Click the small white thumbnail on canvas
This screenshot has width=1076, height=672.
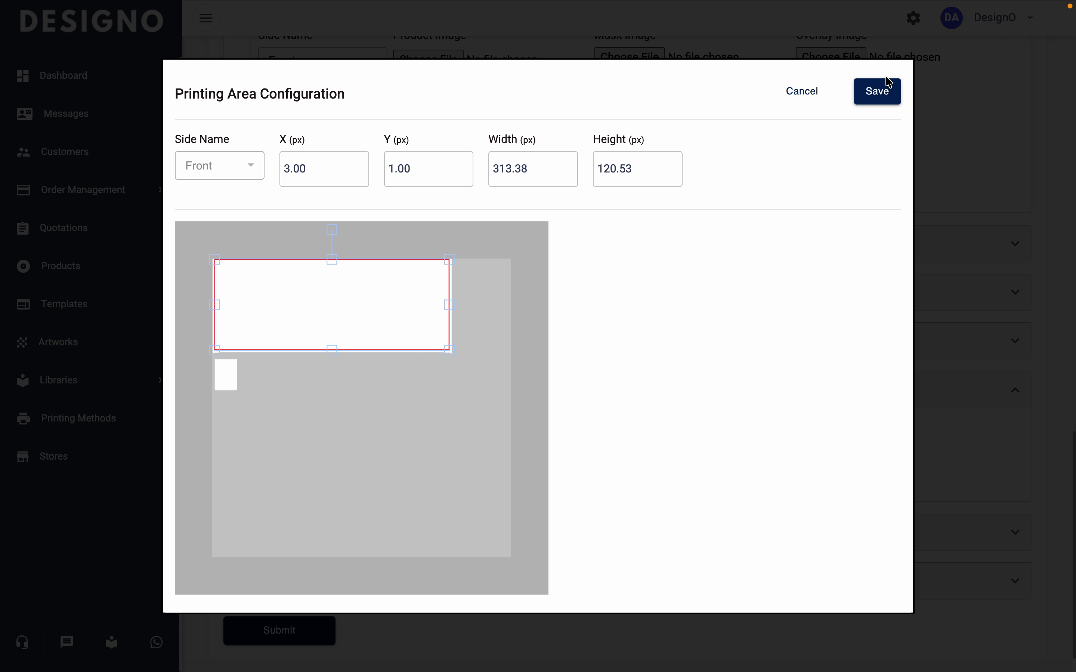(x=226, y=375)
